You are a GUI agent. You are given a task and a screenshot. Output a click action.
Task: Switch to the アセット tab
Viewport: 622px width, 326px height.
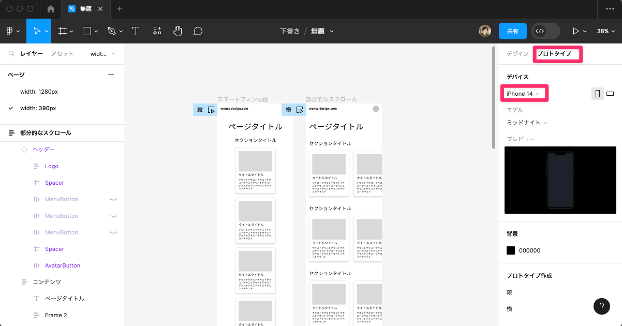tap(62, 54)
